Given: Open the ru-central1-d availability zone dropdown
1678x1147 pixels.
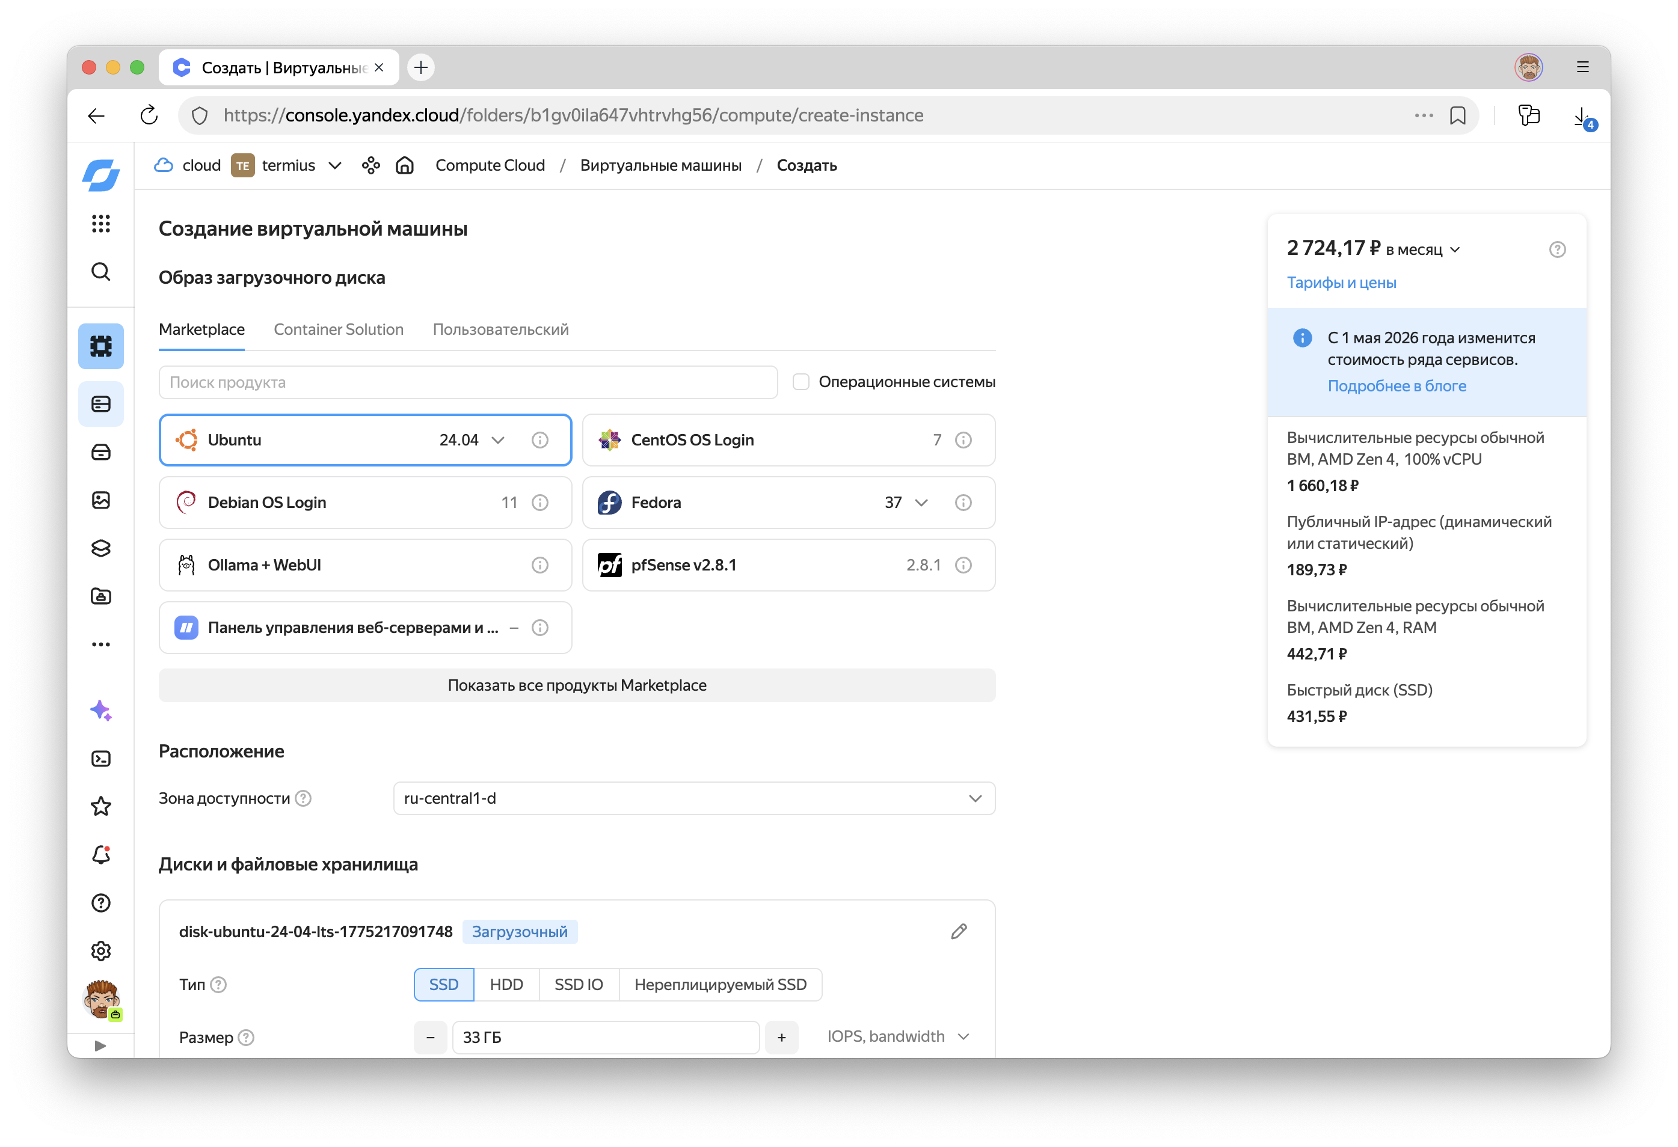Looking at the screenshot, I should pyautogui.click(x=693, y=798).
